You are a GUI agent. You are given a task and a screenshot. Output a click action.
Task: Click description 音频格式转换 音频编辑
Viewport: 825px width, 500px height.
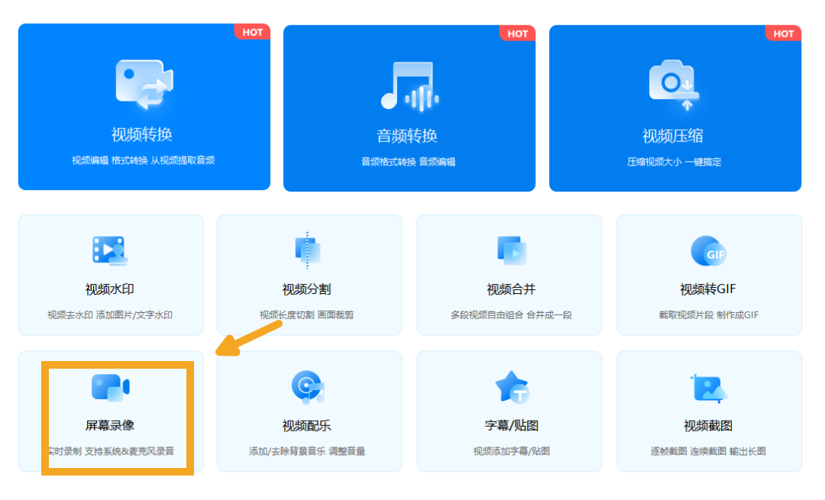pos(408,162)
